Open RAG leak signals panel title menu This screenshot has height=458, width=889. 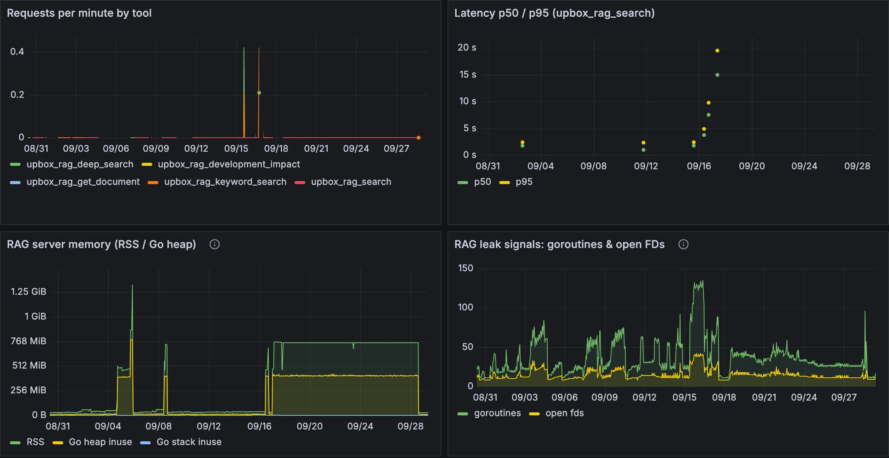tap(559, 244)
